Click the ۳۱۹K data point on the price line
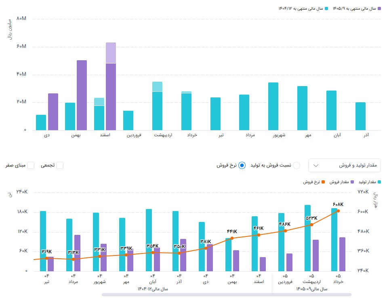This screenshot has width=389, height=304. point(46,258)
